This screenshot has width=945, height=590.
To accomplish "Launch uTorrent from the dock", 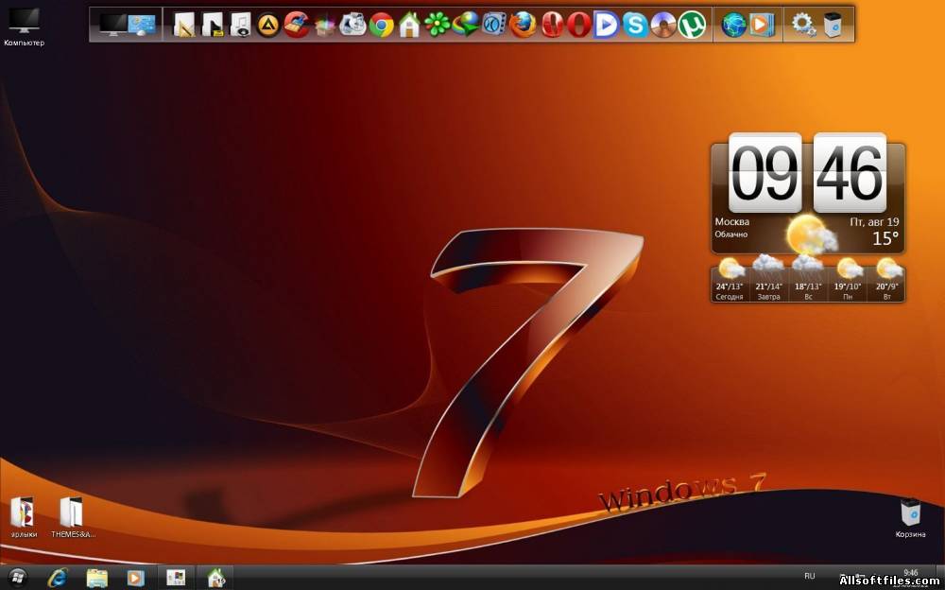I will (692, 25).
